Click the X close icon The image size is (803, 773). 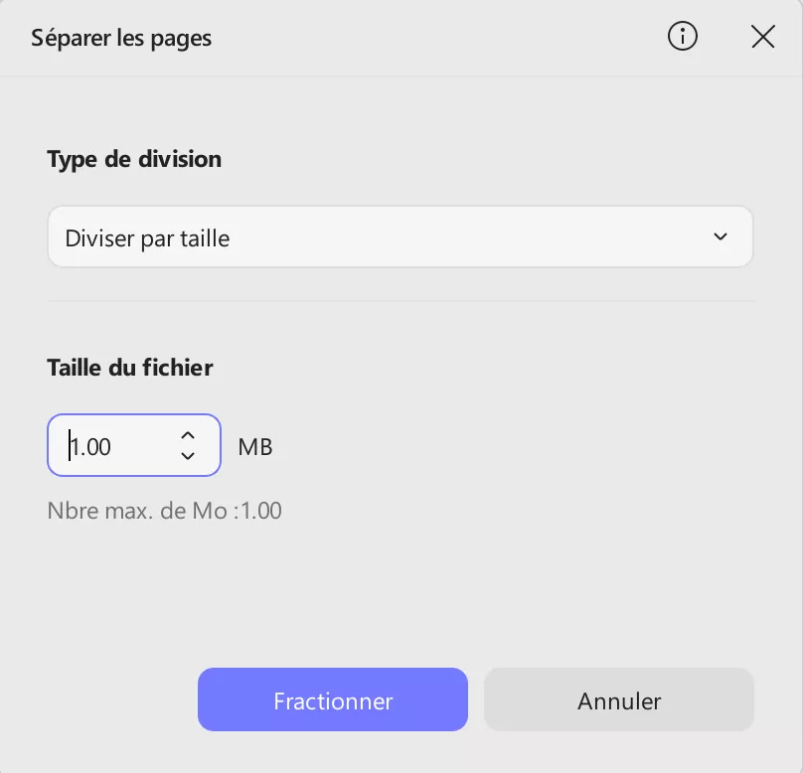pos(763,37)
